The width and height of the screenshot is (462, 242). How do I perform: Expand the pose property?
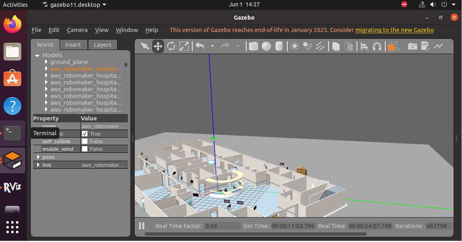(38, 157)
